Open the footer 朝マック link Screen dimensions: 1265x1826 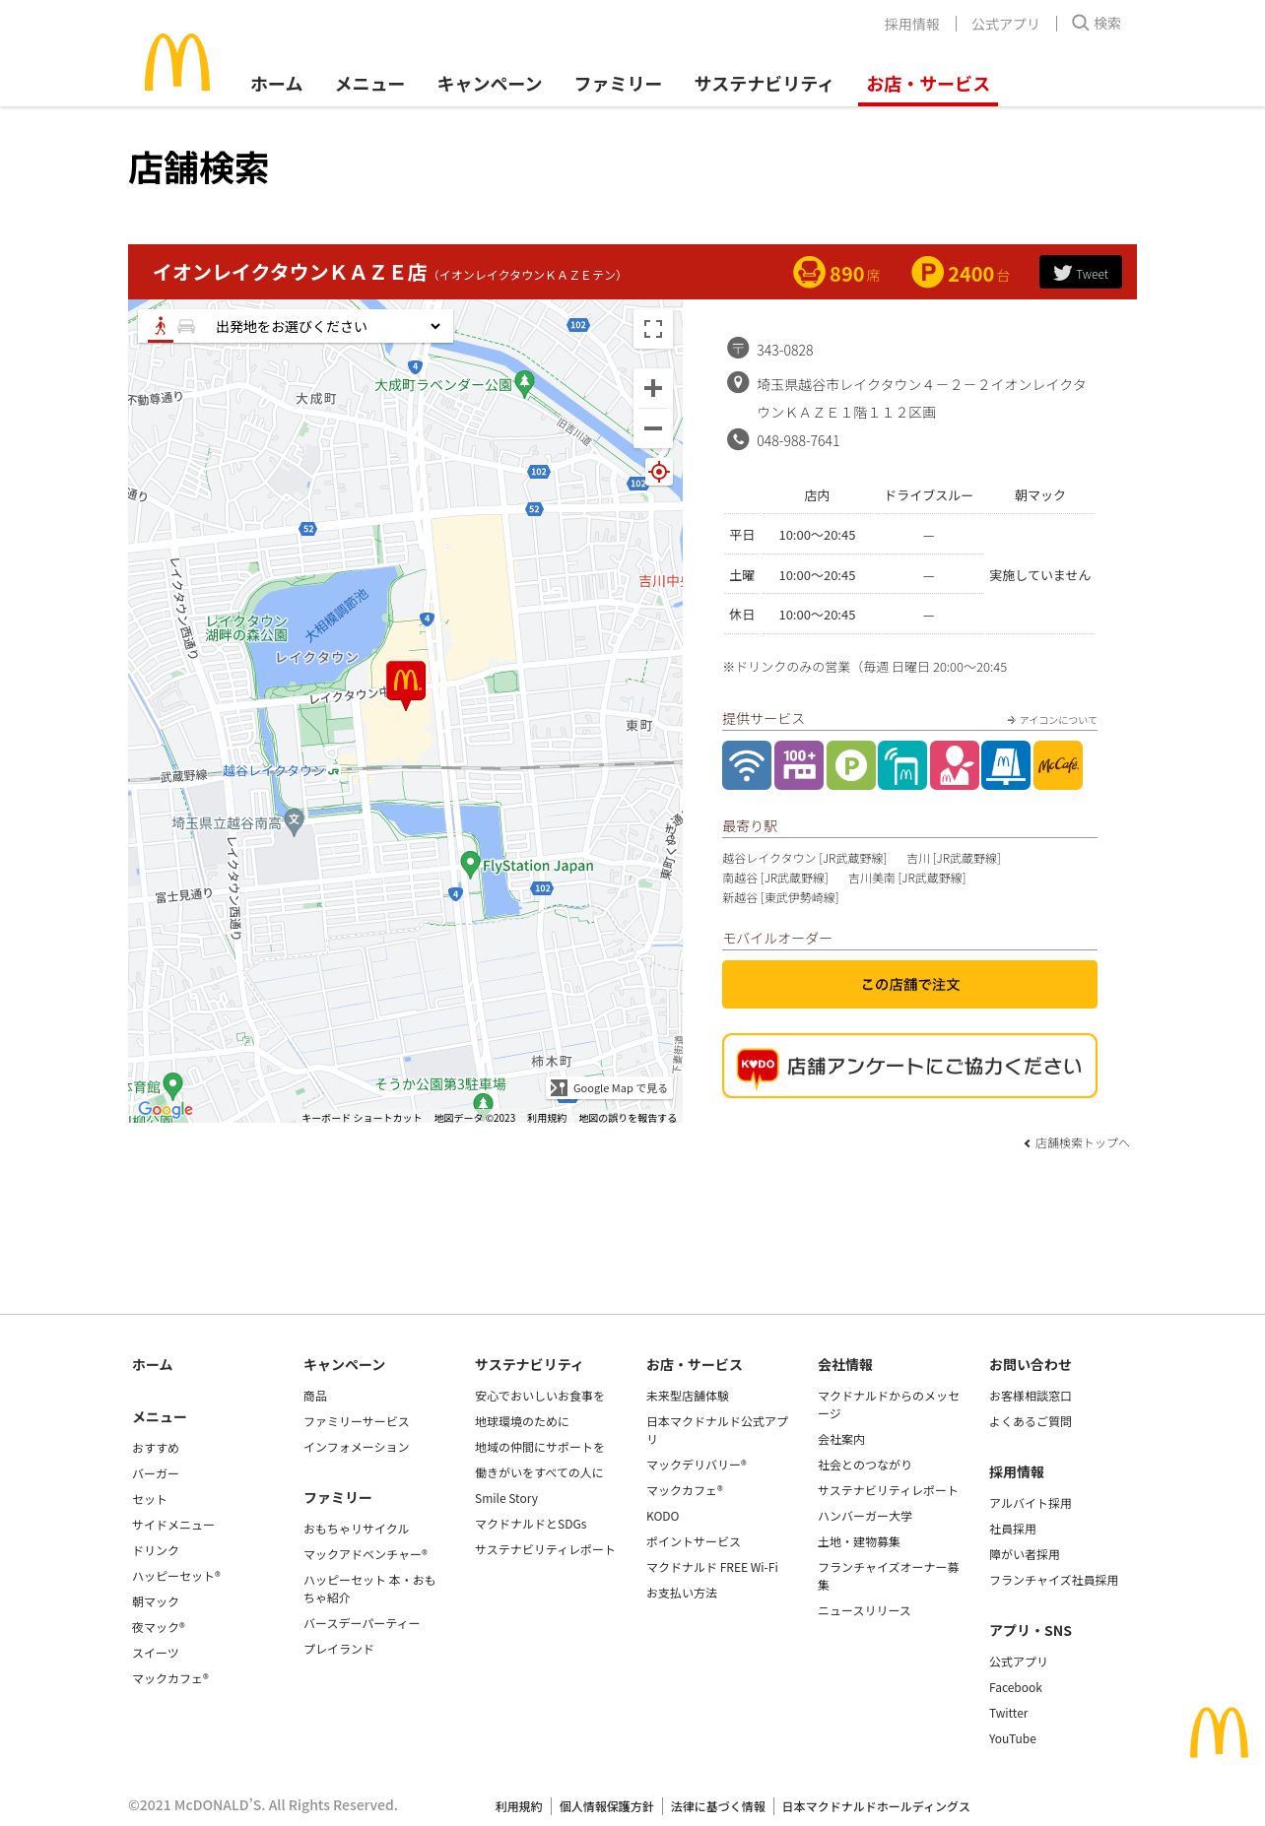click(x=156, y=1601)
